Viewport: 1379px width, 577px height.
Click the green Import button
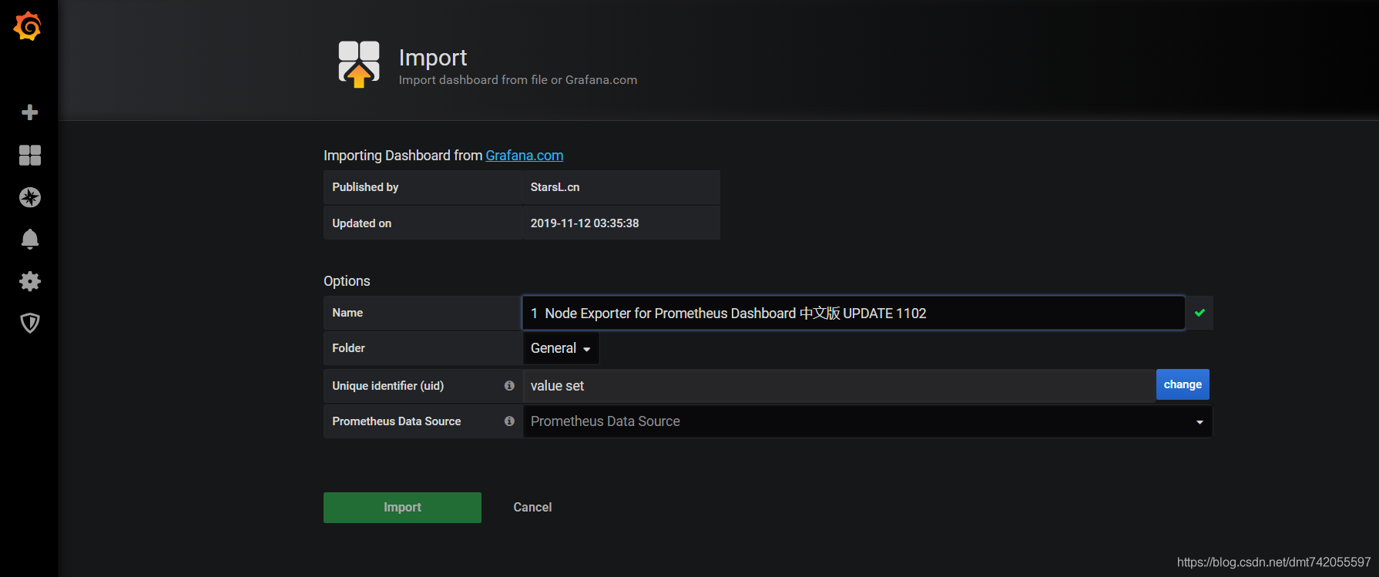[402, 507]
